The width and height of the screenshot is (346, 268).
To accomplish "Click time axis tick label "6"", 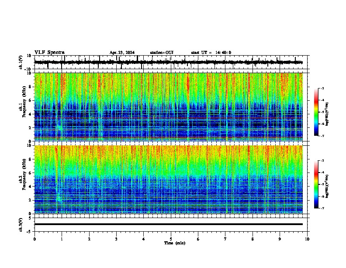I will coord(198,239).
